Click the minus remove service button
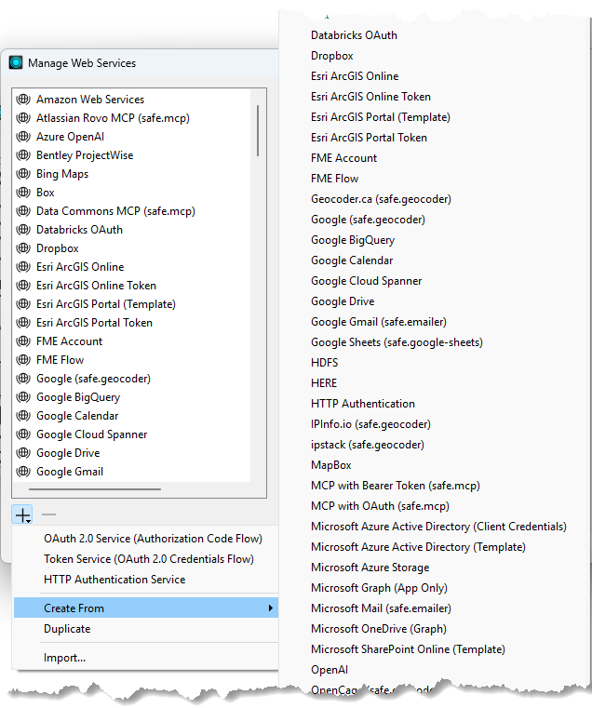Image resolution: width=592 pixels, height=708 pixels. pyautogui.click(x=48, y=514)
